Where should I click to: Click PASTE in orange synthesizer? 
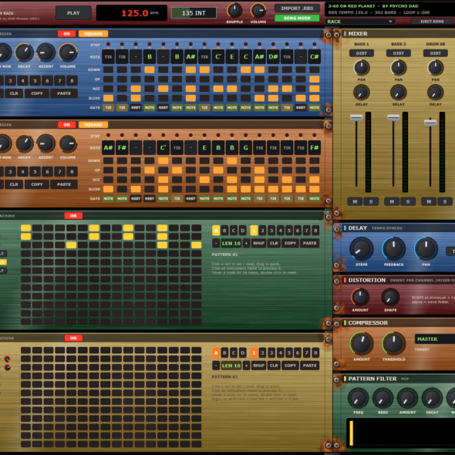(64, 184)
